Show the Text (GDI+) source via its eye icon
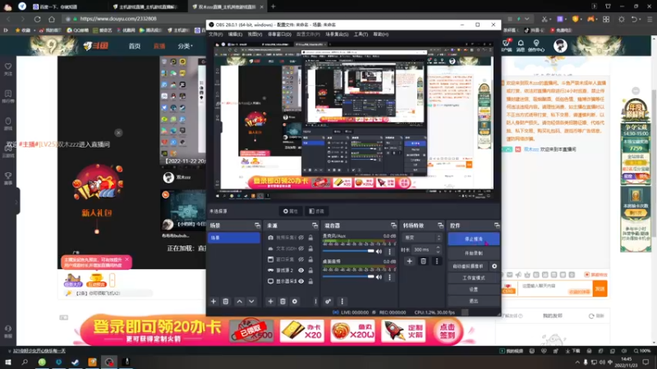 coord(301,248)
